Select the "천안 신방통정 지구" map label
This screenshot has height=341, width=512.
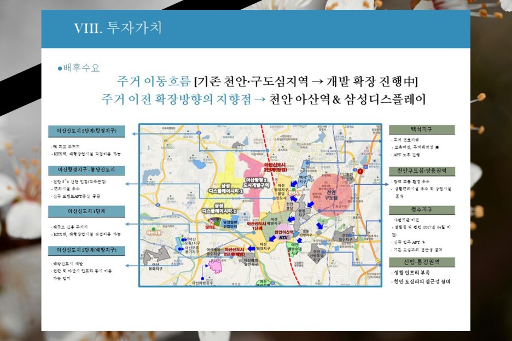[317, 256]
